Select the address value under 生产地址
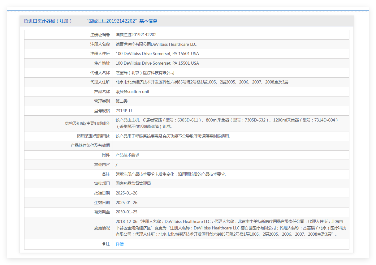 pos(157,63)
